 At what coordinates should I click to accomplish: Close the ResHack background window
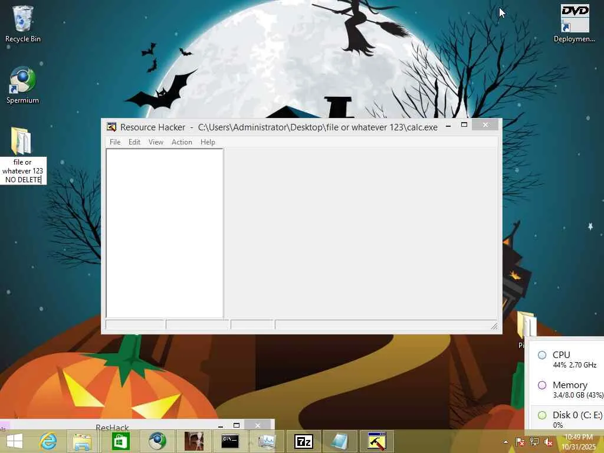[257, 425]
